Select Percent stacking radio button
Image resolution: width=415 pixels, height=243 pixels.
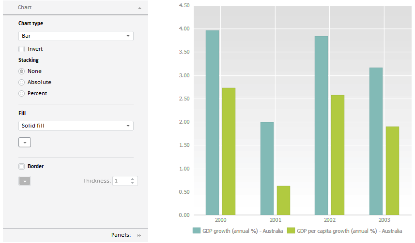21,93
